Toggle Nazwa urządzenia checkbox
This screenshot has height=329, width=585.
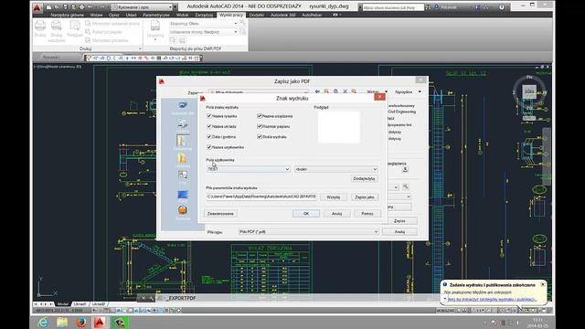(x=260, y=116)
